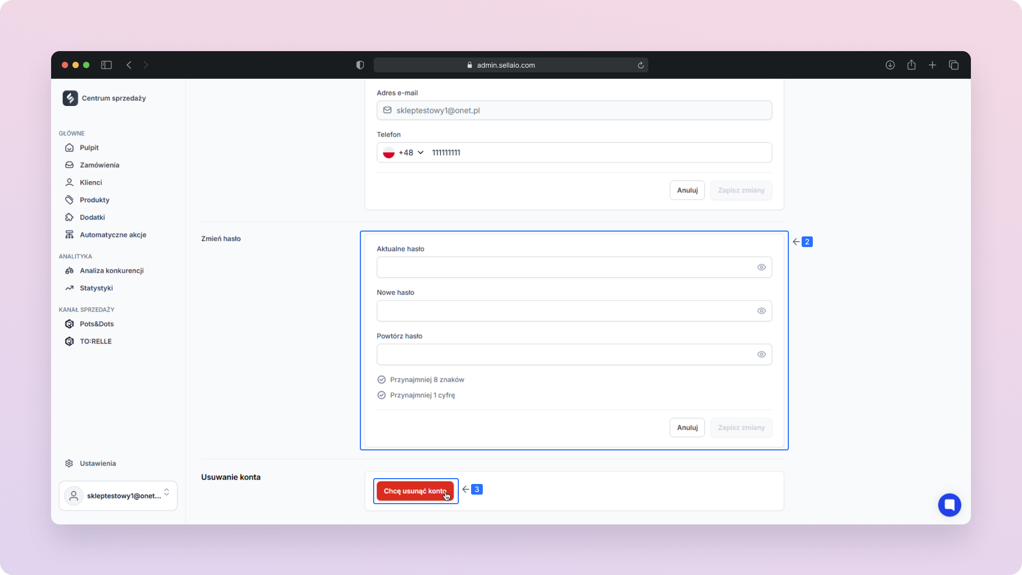Image resolution: width=1022 pixels, height=575 pixels.
Task: Click the Usuwanie konta heading
Action: [230, 477]
